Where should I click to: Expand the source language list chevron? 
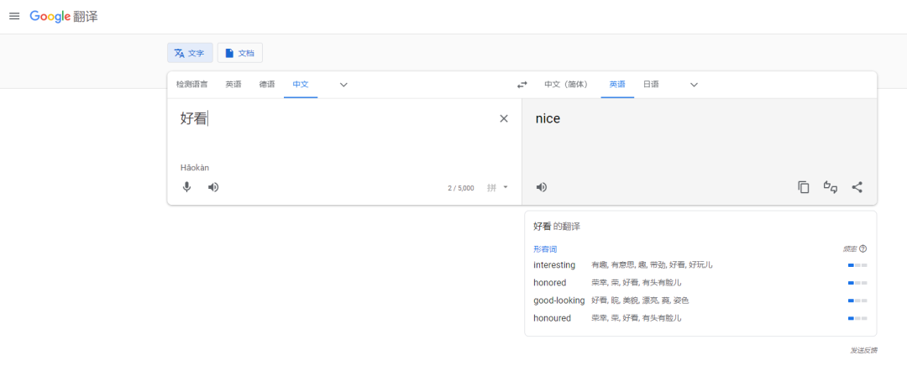coord(343,85)
